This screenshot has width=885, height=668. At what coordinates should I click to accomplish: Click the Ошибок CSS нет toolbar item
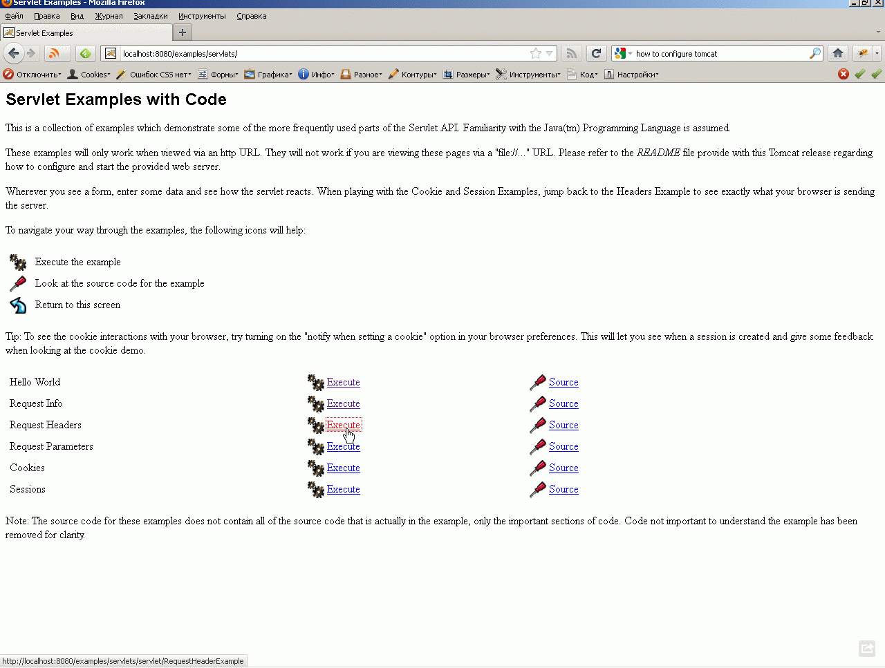[153, 74]
